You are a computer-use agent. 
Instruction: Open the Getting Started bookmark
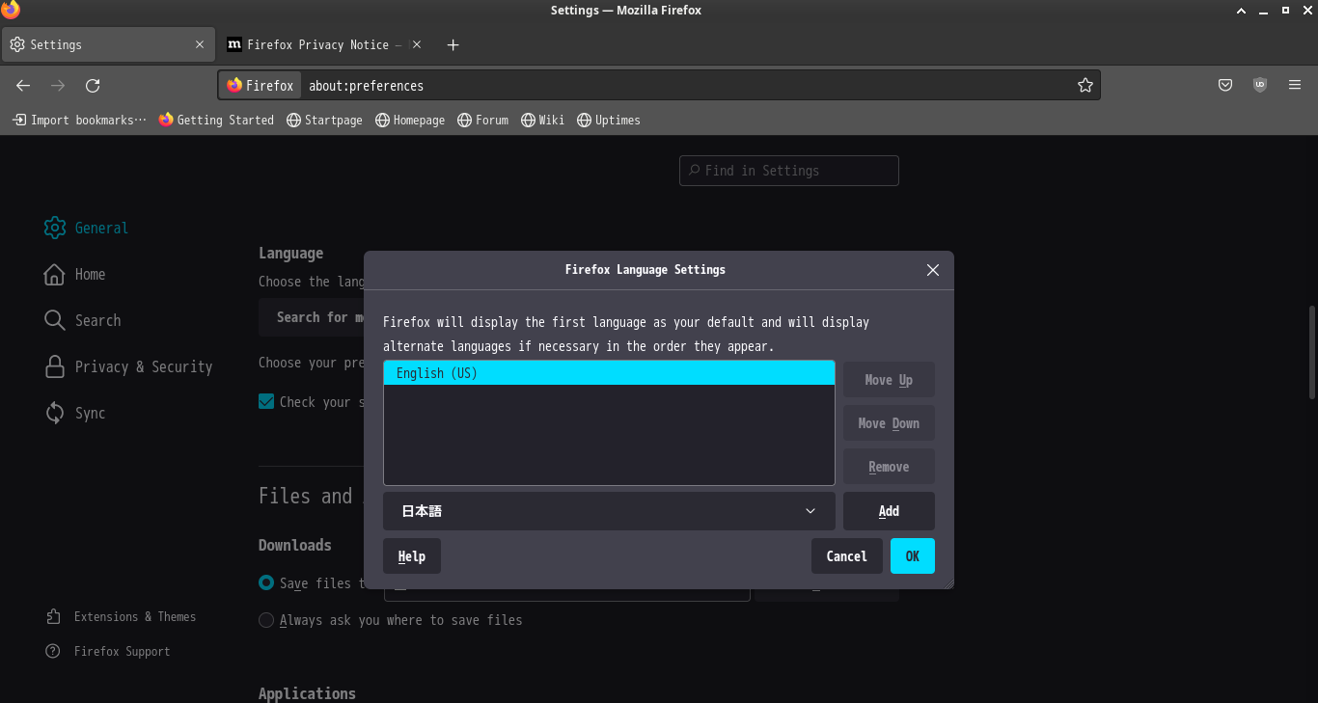point(217,121)
